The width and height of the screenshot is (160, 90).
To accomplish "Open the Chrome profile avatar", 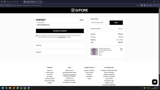I will [155, 5].
